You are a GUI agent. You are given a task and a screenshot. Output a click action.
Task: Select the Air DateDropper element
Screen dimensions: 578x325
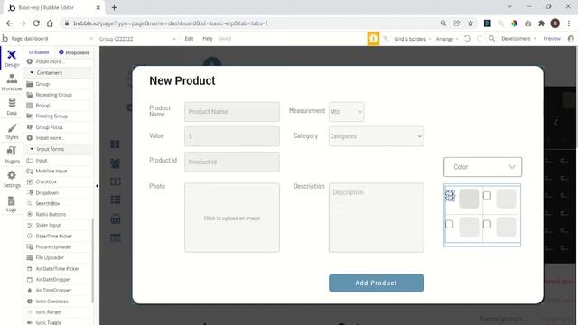pos(53,279)
